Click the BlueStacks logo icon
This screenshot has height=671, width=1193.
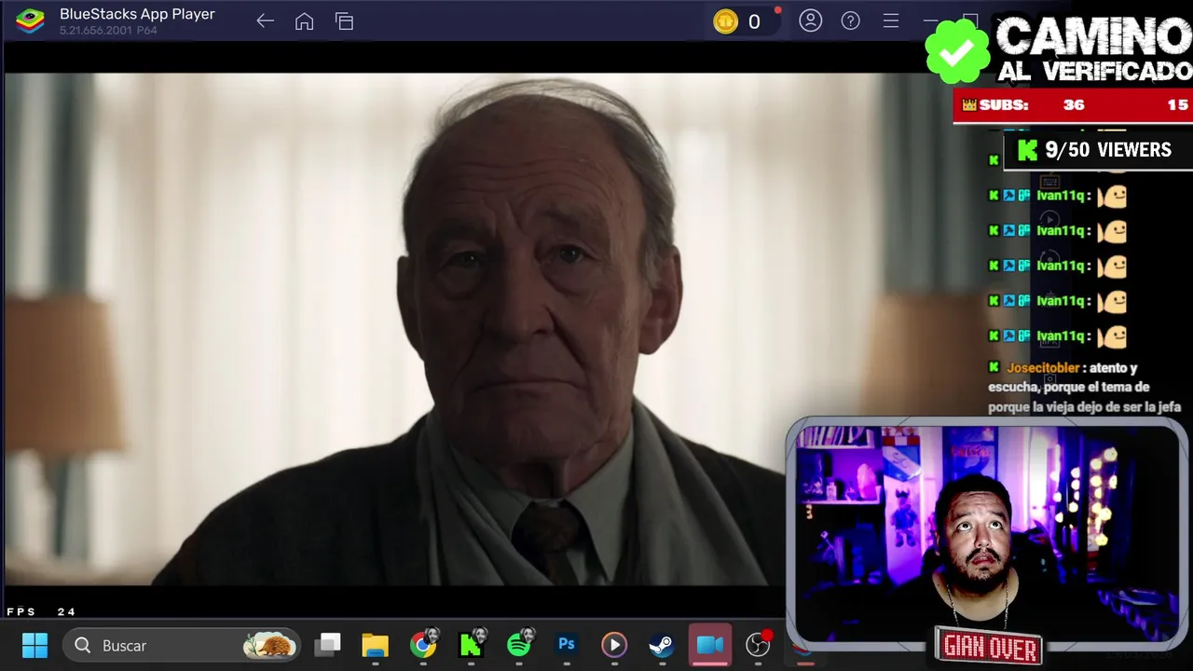(30, 21)
